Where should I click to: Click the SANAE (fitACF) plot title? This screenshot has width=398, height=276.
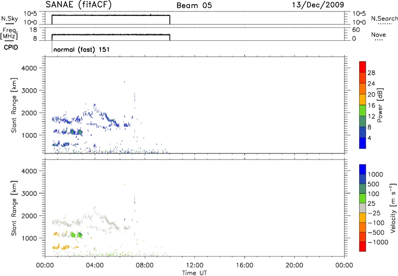pos(79,4)
